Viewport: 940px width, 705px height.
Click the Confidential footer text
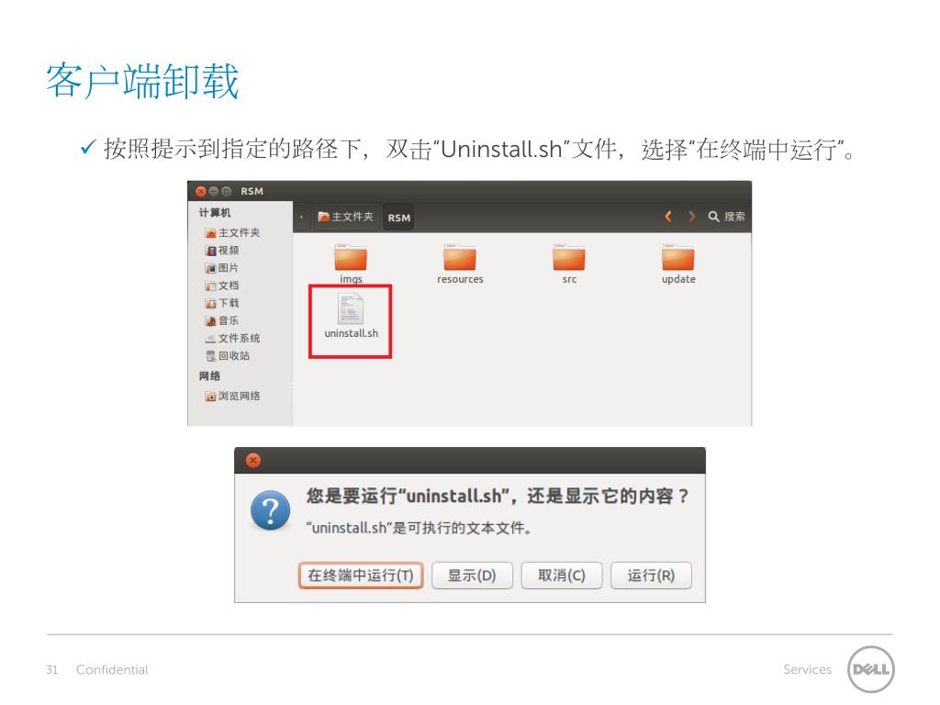[112, 669]
